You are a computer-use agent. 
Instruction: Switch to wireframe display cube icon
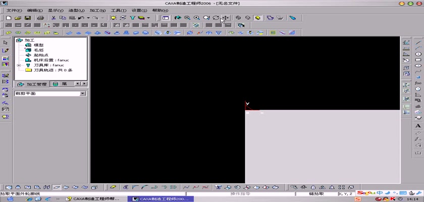pyautogui.click(x=238, y=18)
